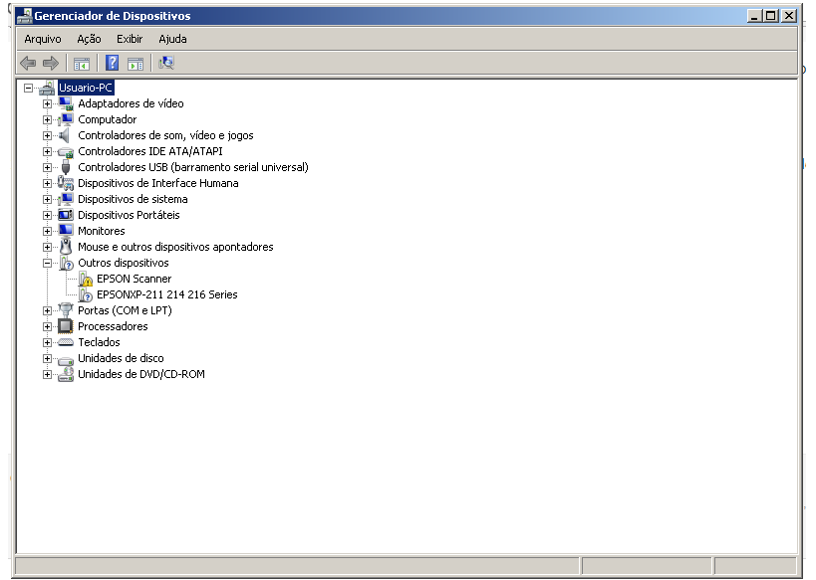Maximize the Gerenciador de Dispositivos window
Screen dimensions: 816x580
point(771,16)
